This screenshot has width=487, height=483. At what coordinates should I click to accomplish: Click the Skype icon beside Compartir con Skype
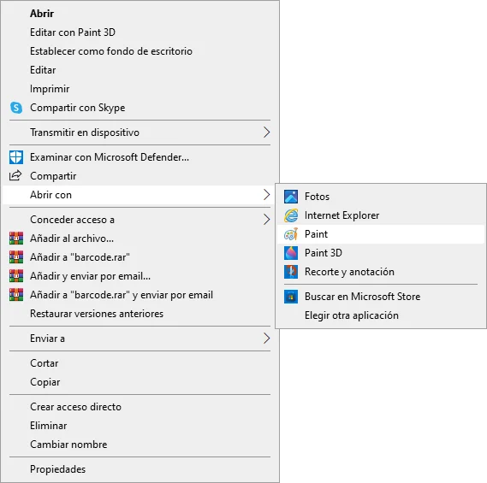[x=16, y=108]
